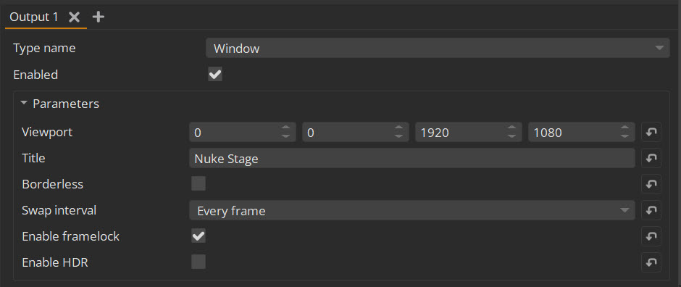Reset the Enable HDR option
This screenshot has width=681, height=287.
(651, 262)
